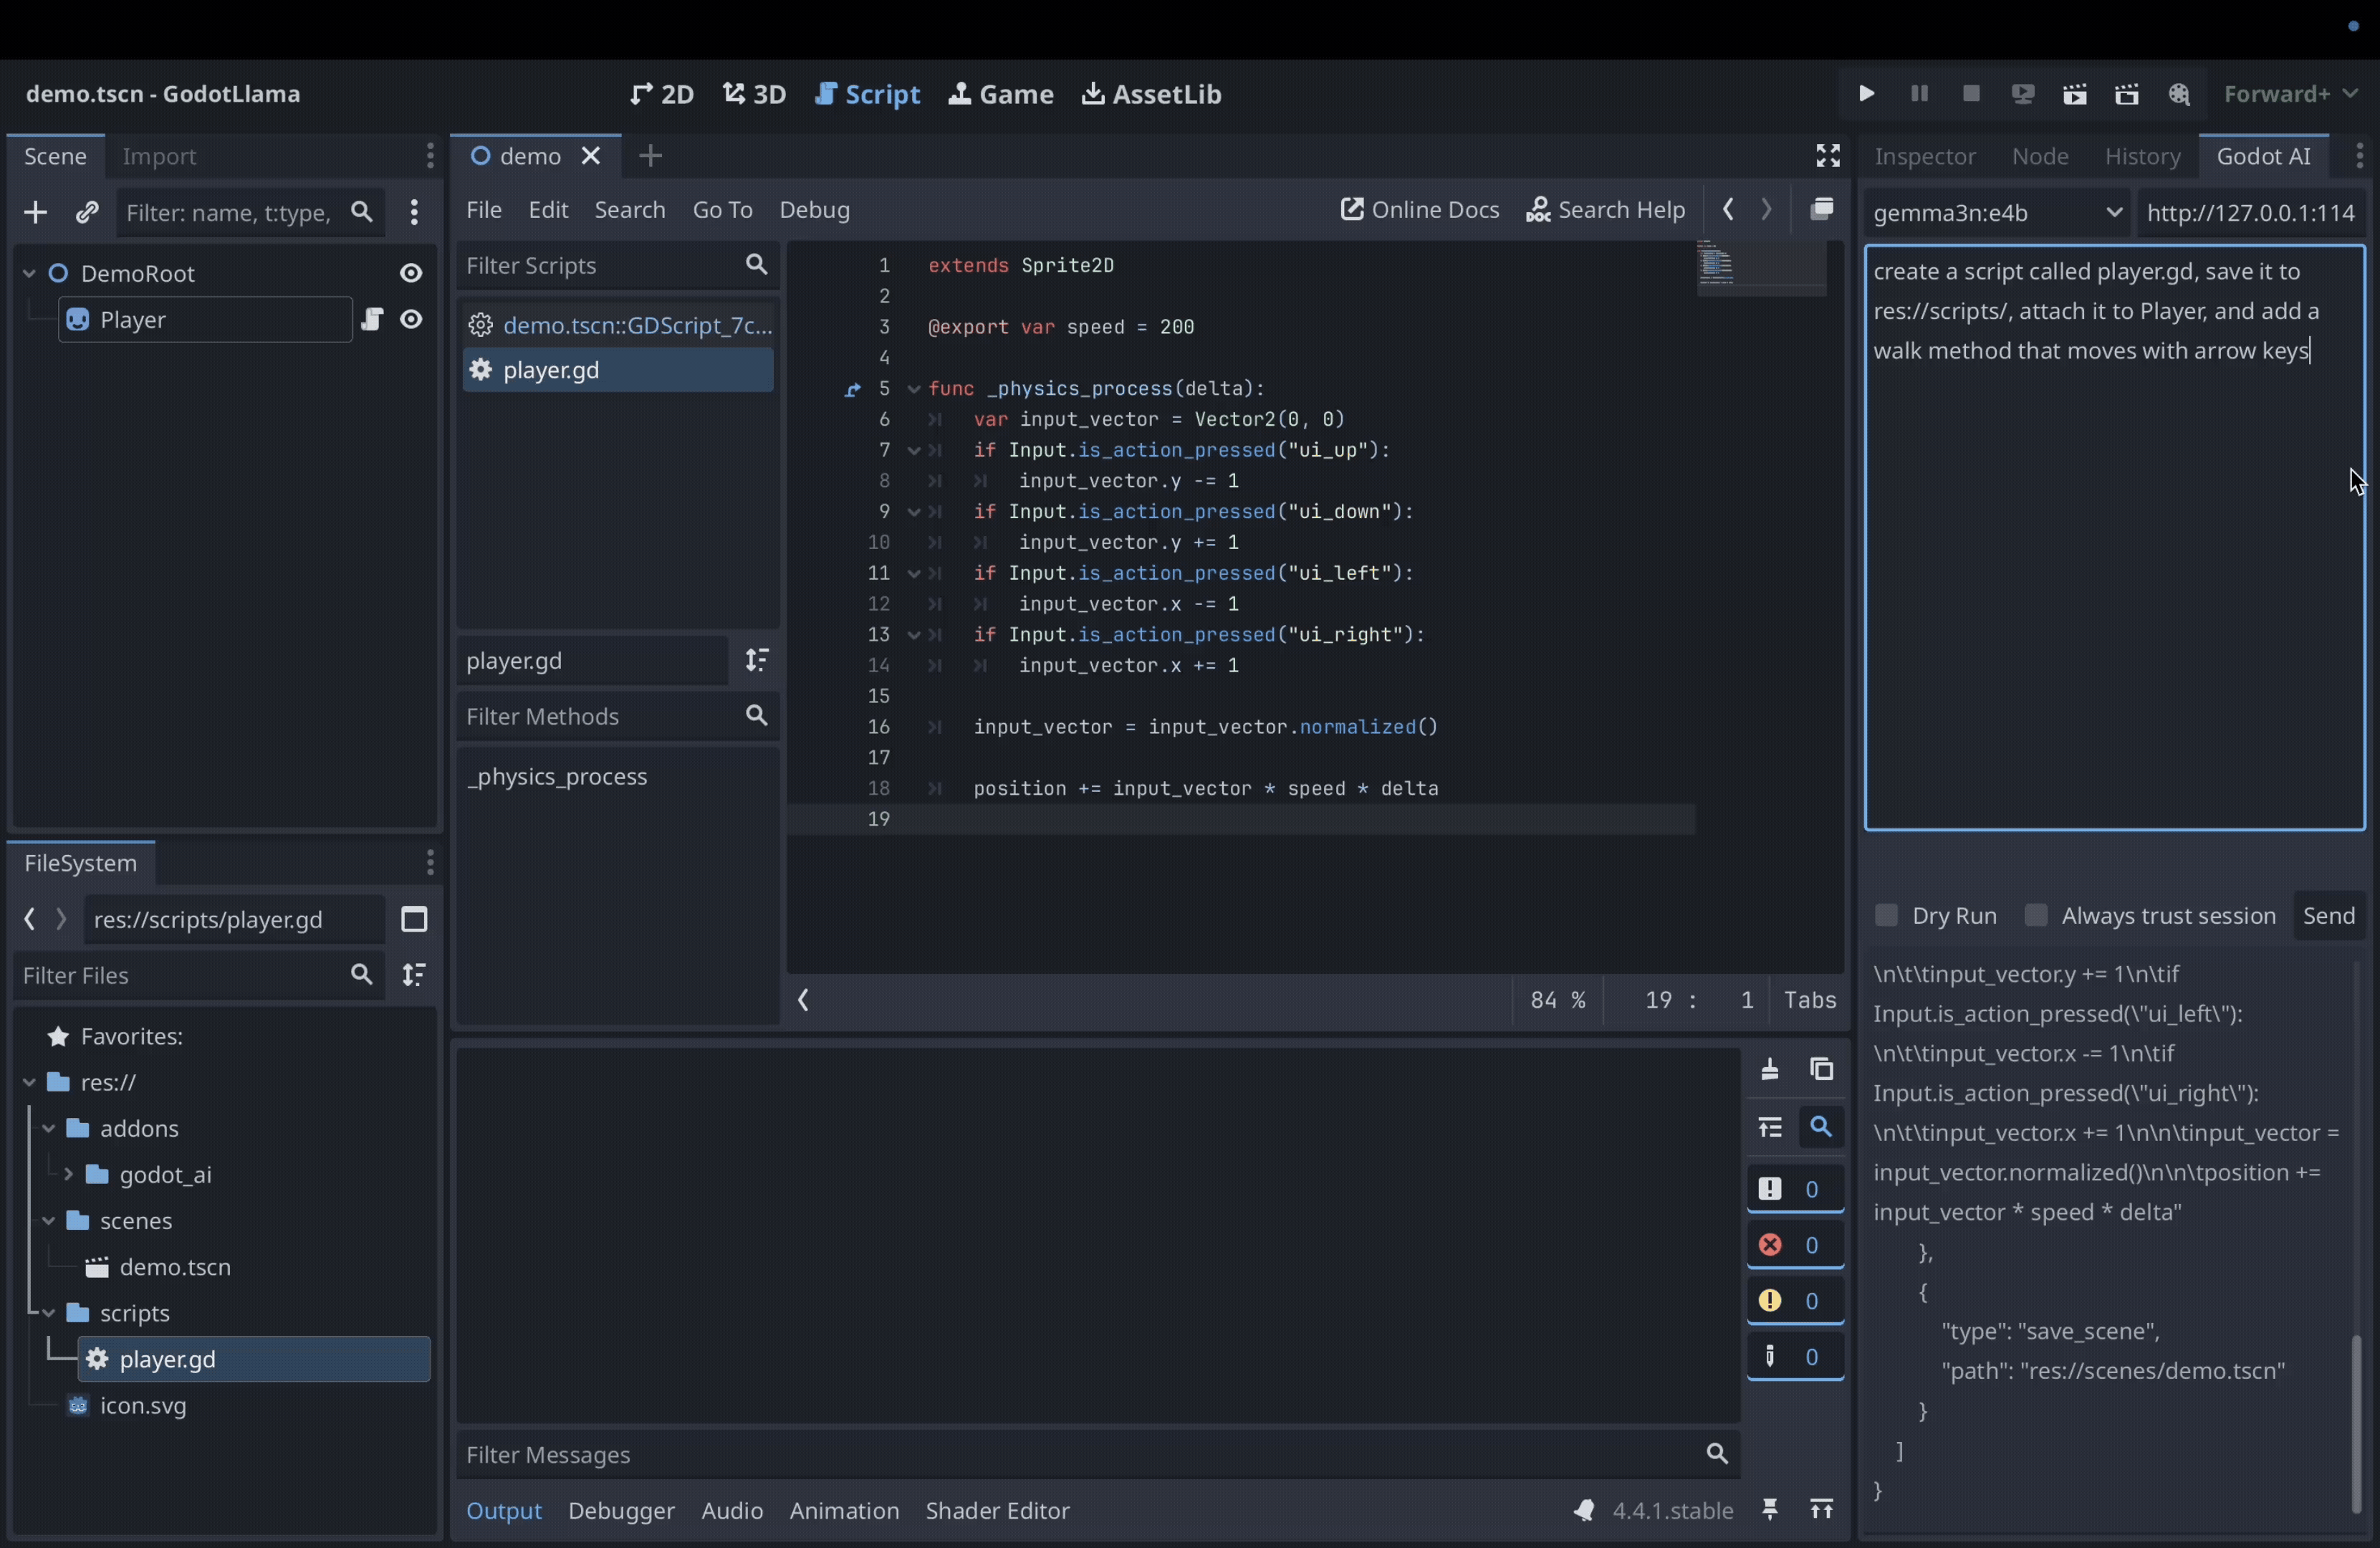The width and height of the screenshot is (2380, 1548).
Task: Clear the output log
Action: [1770, 1070]
